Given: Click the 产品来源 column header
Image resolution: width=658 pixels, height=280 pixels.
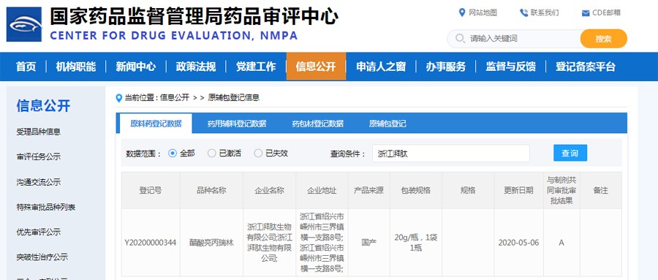Looking at the screenshot, I should click(x=369, y=190).
